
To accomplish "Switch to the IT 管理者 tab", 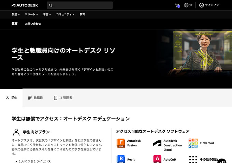I will click(x=63, y=98).
